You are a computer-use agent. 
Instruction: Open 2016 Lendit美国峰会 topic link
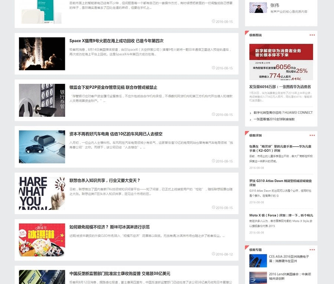[290, 276]
